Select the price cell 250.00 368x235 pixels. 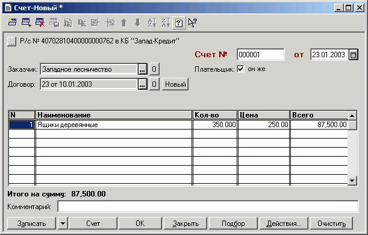tap(264, 125)
